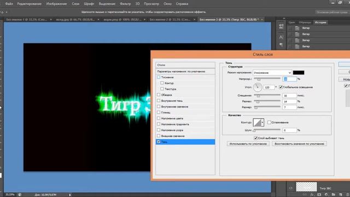Open the Character panel A icon
The width and height of the screenshot is (350, 197).
pyautogui.click(x=281, y=37)
